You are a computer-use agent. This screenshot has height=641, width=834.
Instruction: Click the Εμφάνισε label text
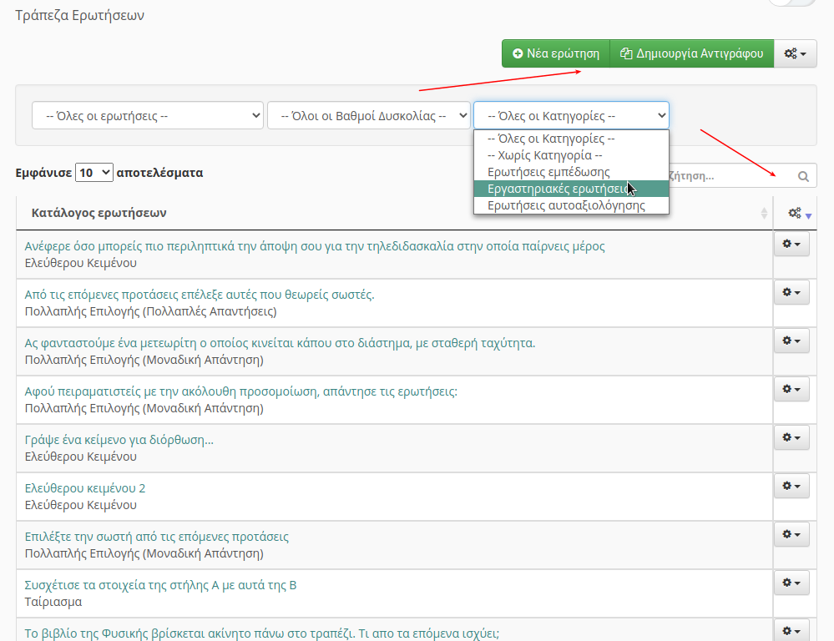click(43, 173)
